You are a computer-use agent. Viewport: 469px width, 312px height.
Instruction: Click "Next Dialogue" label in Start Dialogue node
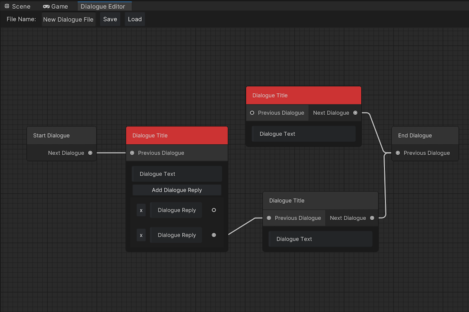pos(66,153)
